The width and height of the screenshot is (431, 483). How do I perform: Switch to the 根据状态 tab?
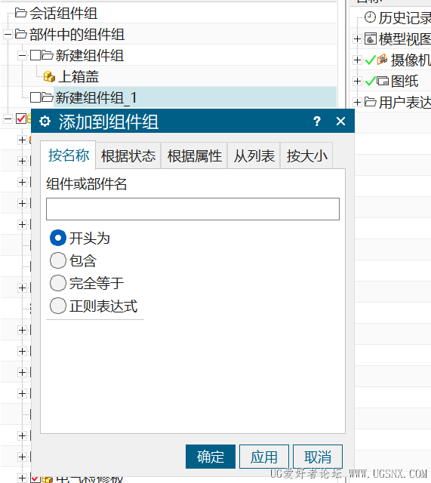pos(128,156)
